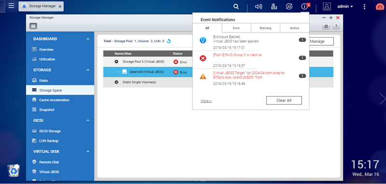
Task: Click the desktop clock showing 15:17
Action: click(365, 164)
